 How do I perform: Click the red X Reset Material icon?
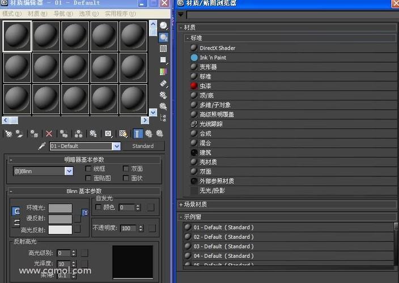49,134
